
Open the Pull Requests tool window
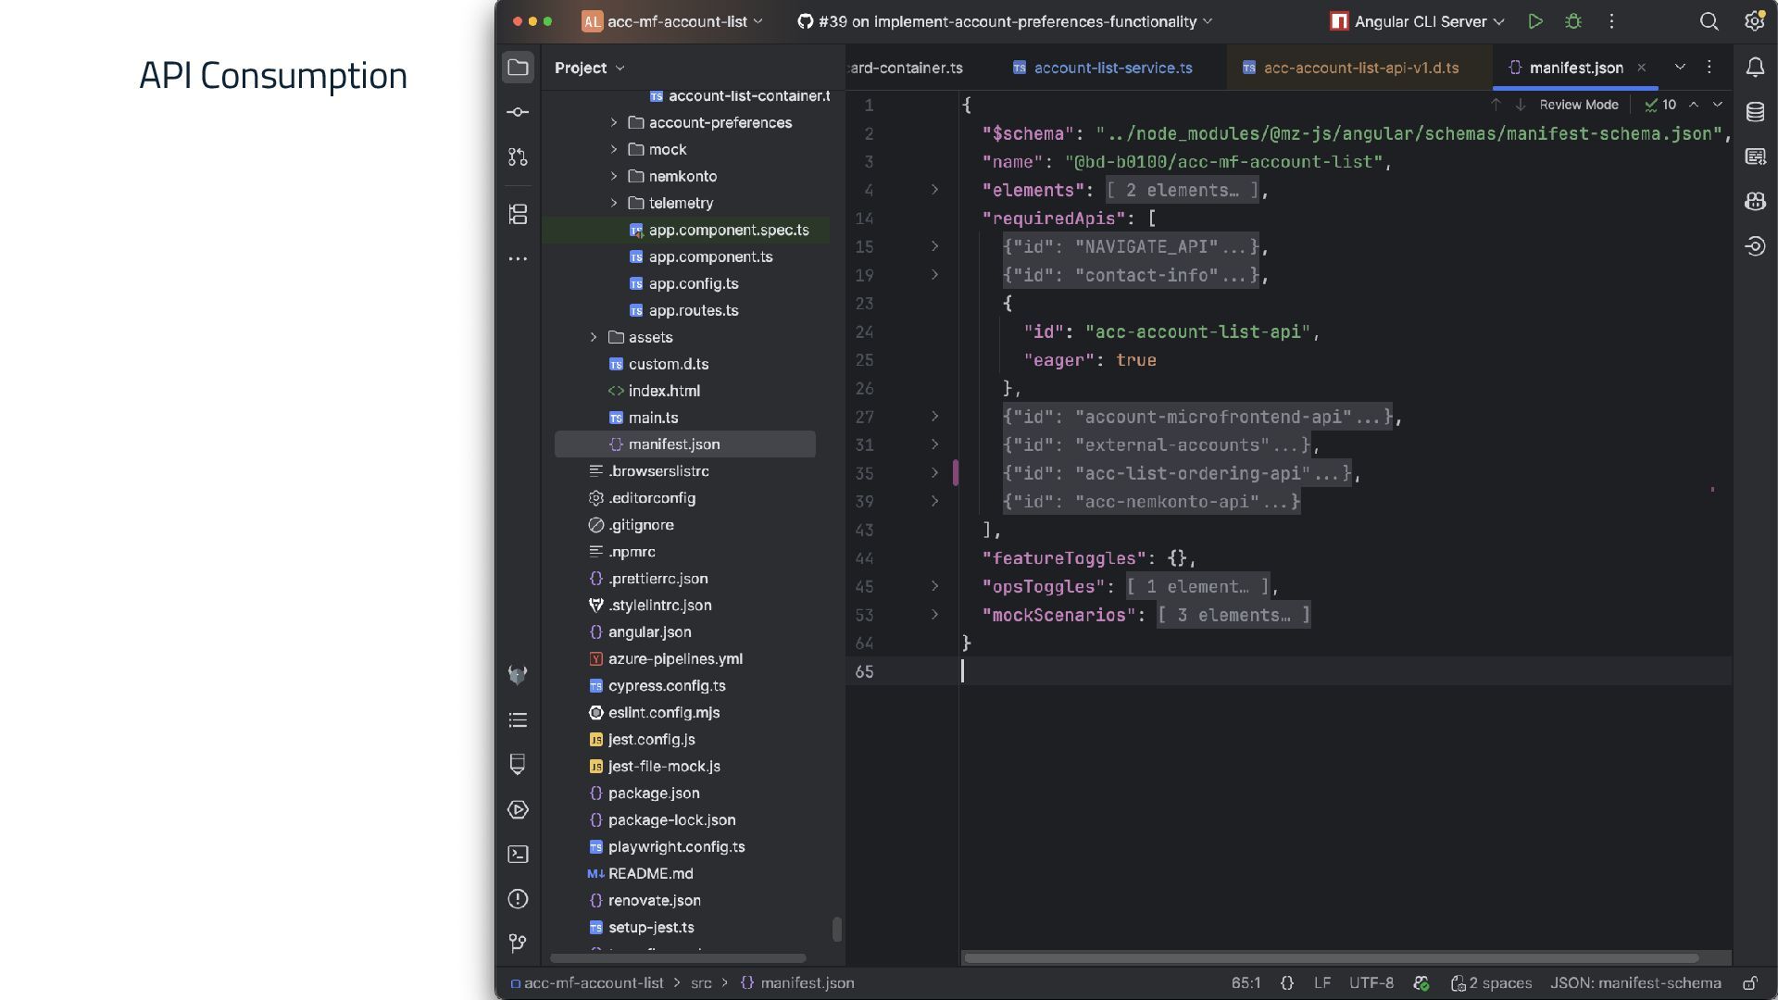[519, 157]
